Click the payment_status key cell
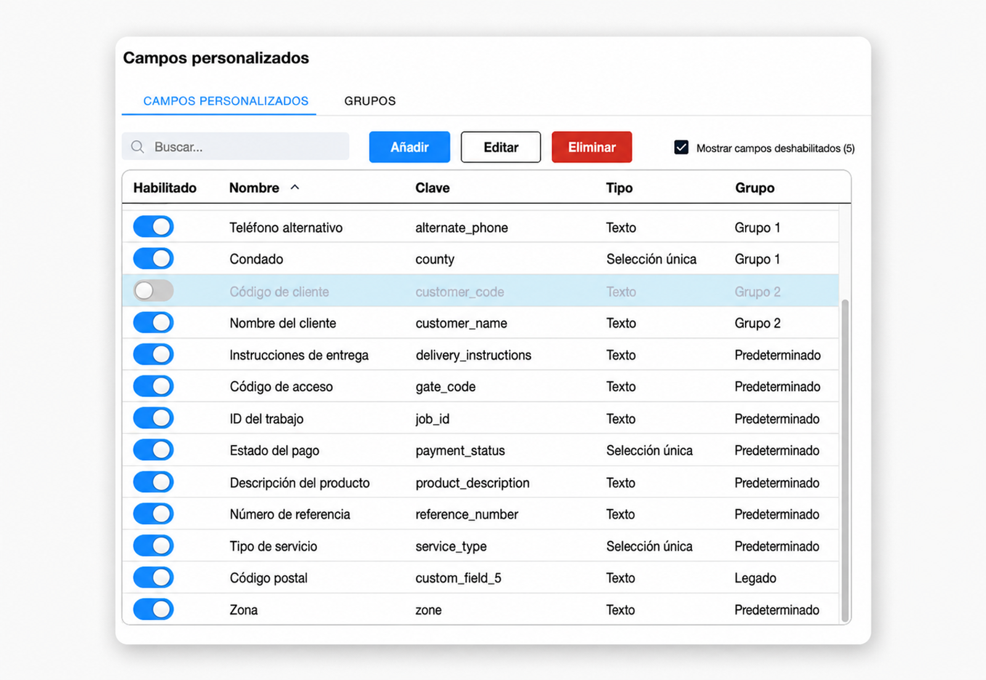This screenshot has width=986, height=680. [x=460, y=450]
